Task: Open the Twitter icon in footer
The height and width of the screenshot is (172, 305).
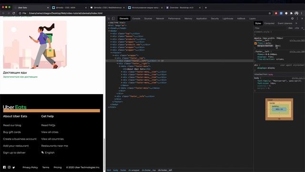Action: pos(14,167)
